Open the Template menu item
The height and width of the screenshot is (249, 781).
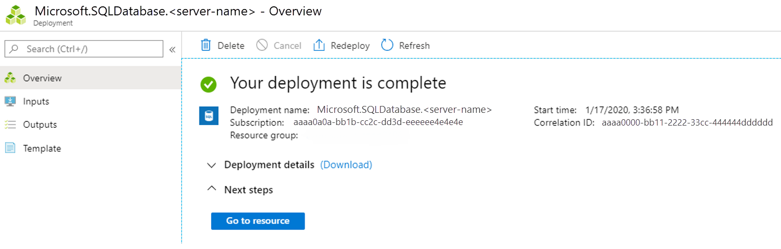[x=90, y=148]
